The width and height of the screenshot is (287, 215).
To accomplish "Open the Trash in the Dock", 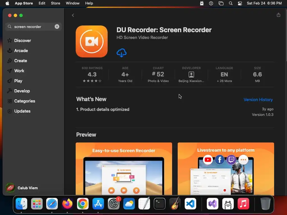I will [x=265, y=204].
